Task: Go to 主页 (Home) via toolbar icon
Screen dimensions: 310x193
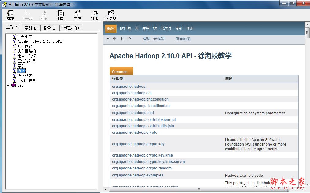Action: (x=77, y=15)
